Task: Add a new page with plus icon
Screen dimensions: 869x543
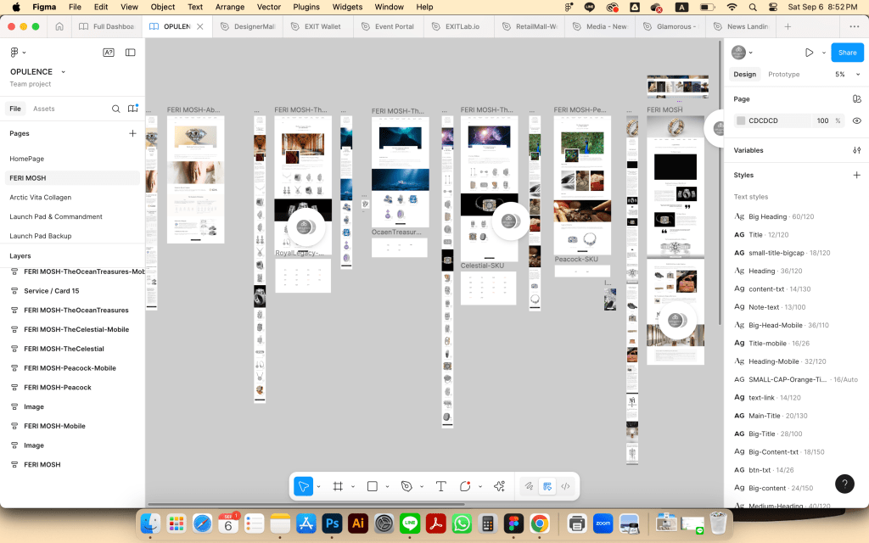Action: pos(132,133)
